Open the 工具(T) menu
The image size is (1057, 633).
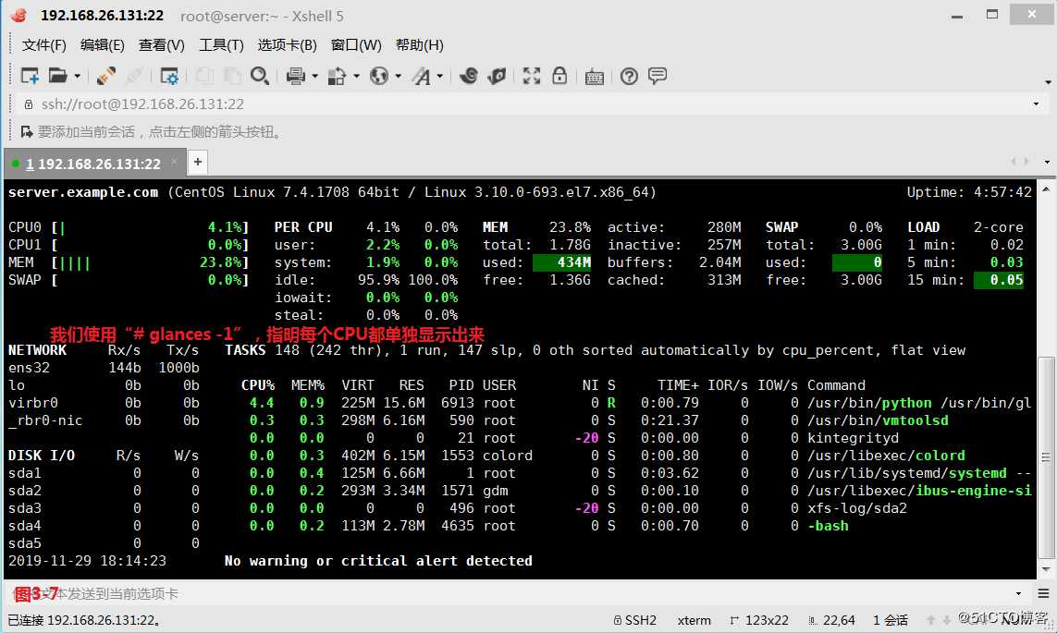[221, 45]
